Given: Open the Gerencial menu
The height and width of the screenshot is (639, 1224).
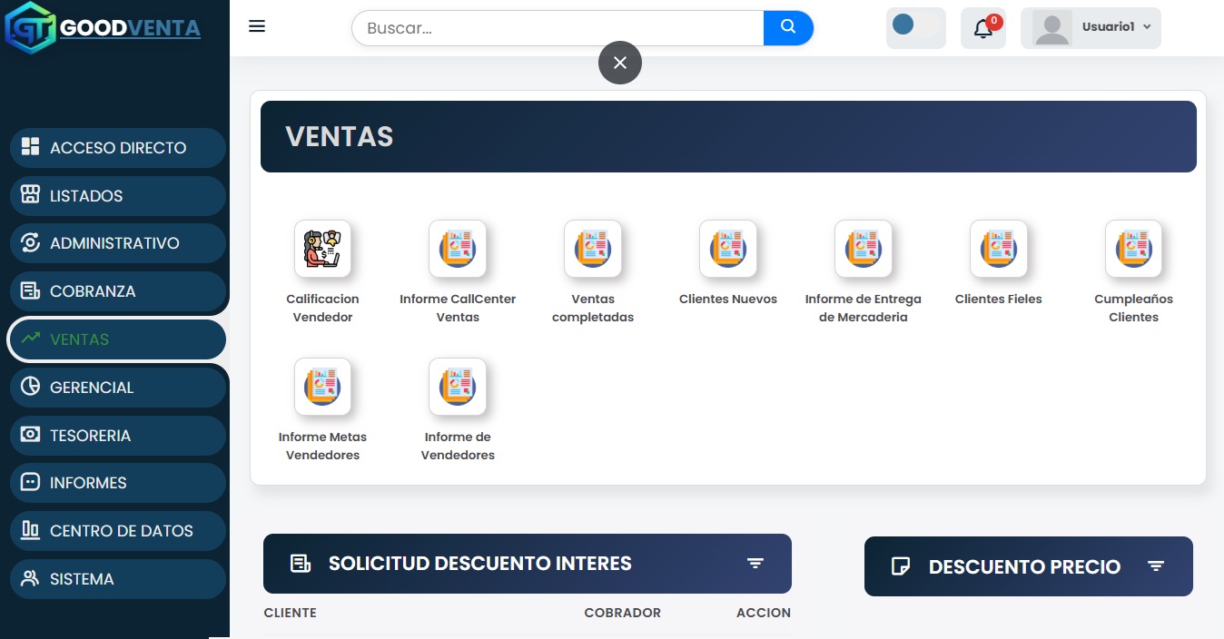Looking at the screenshot, I should (118, 388).
